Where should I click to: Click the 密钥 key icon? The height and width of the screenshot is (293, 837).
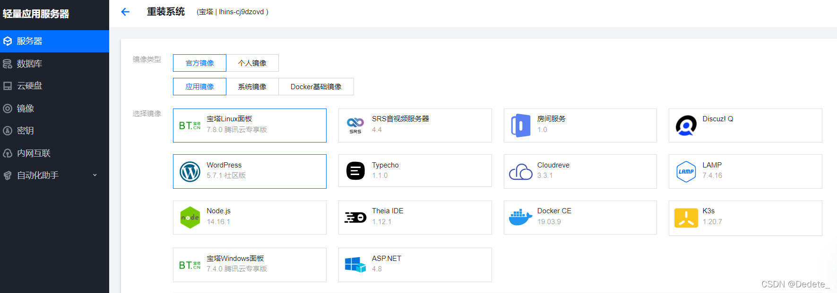(8, 131)
